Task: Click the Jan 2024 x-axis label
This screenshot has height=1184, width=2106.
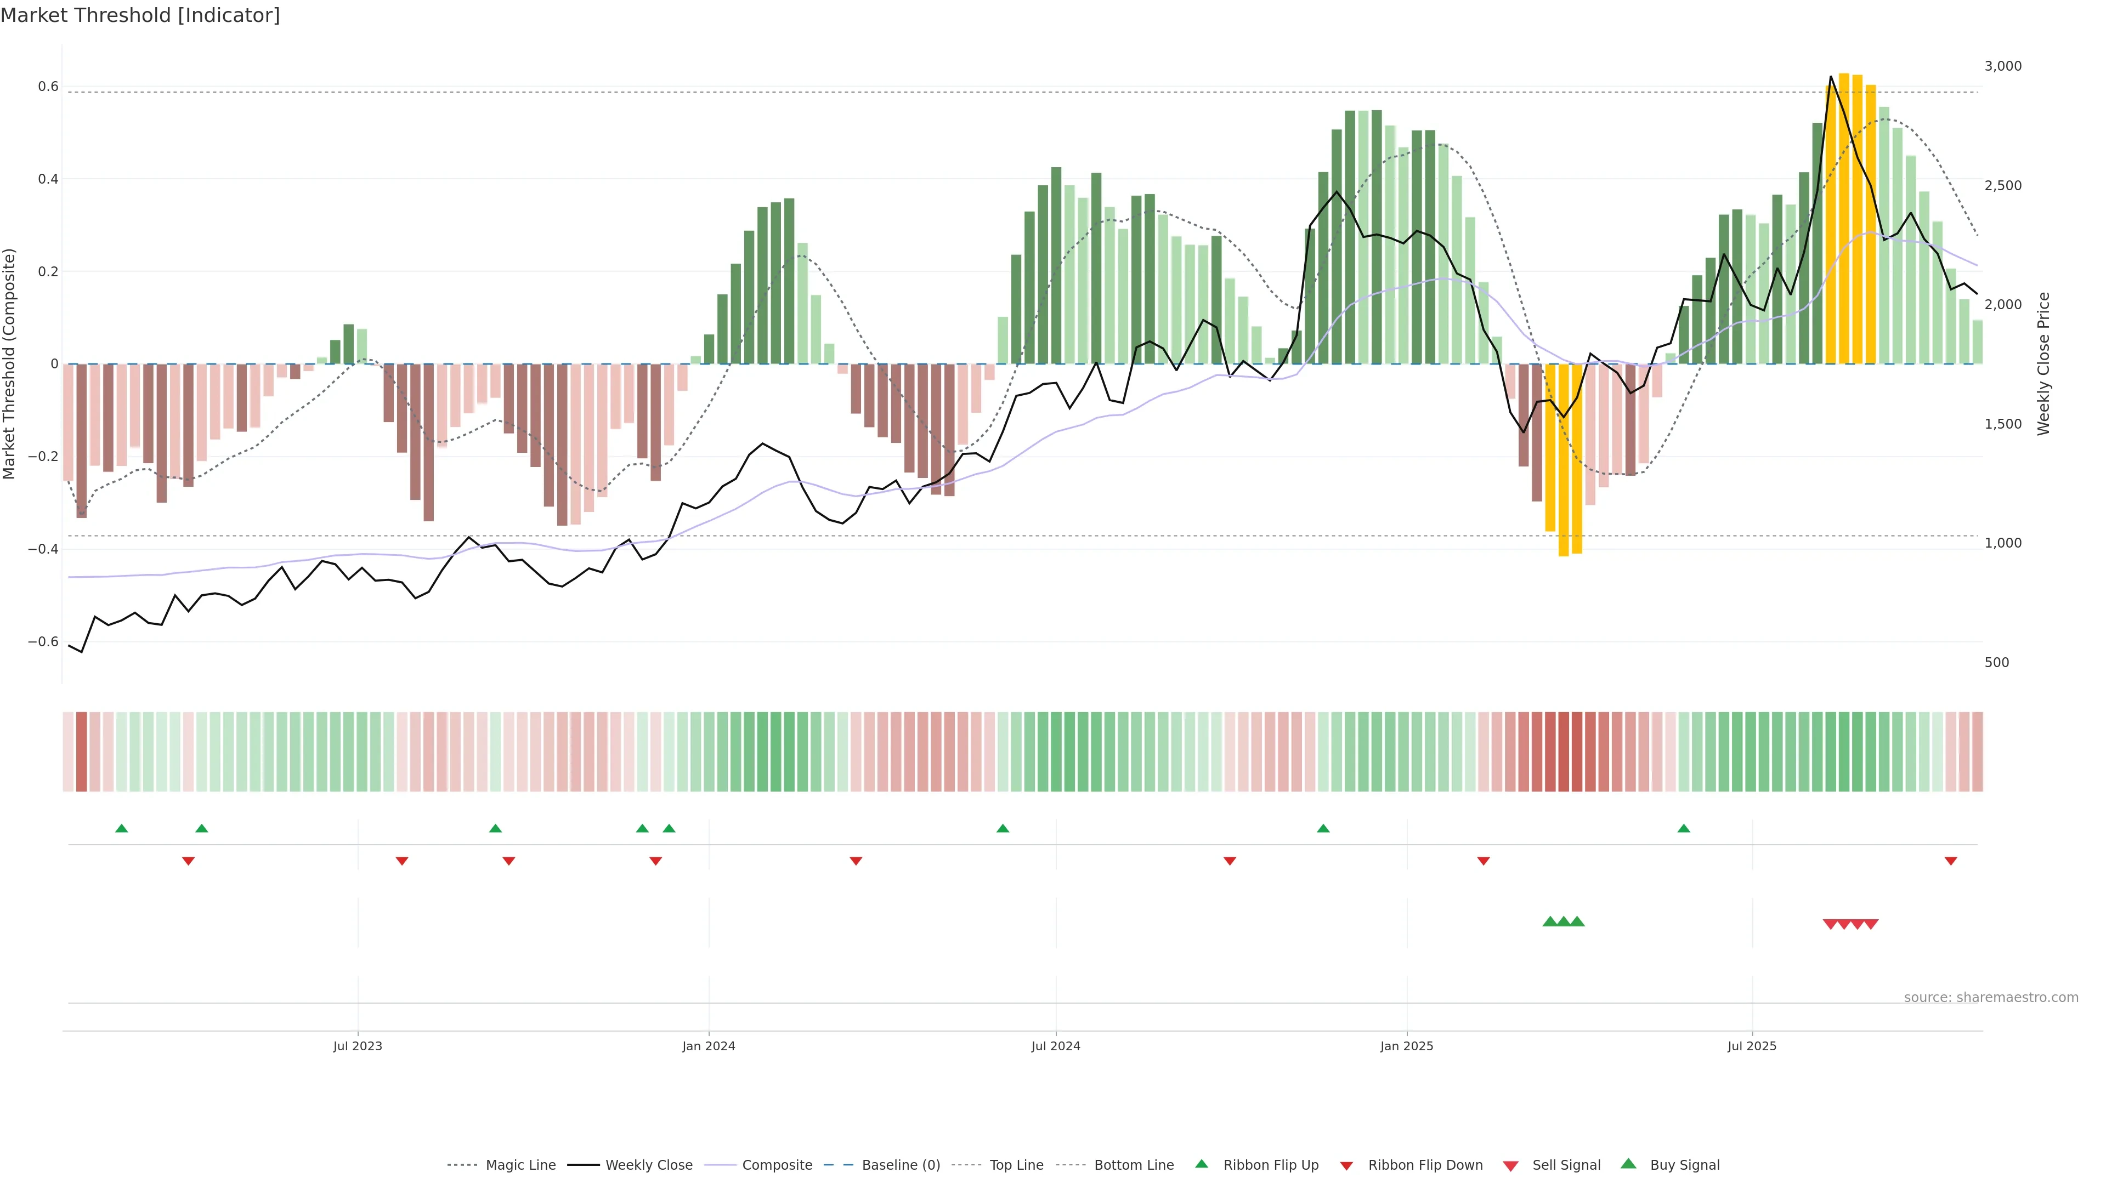Action: 708,1046
